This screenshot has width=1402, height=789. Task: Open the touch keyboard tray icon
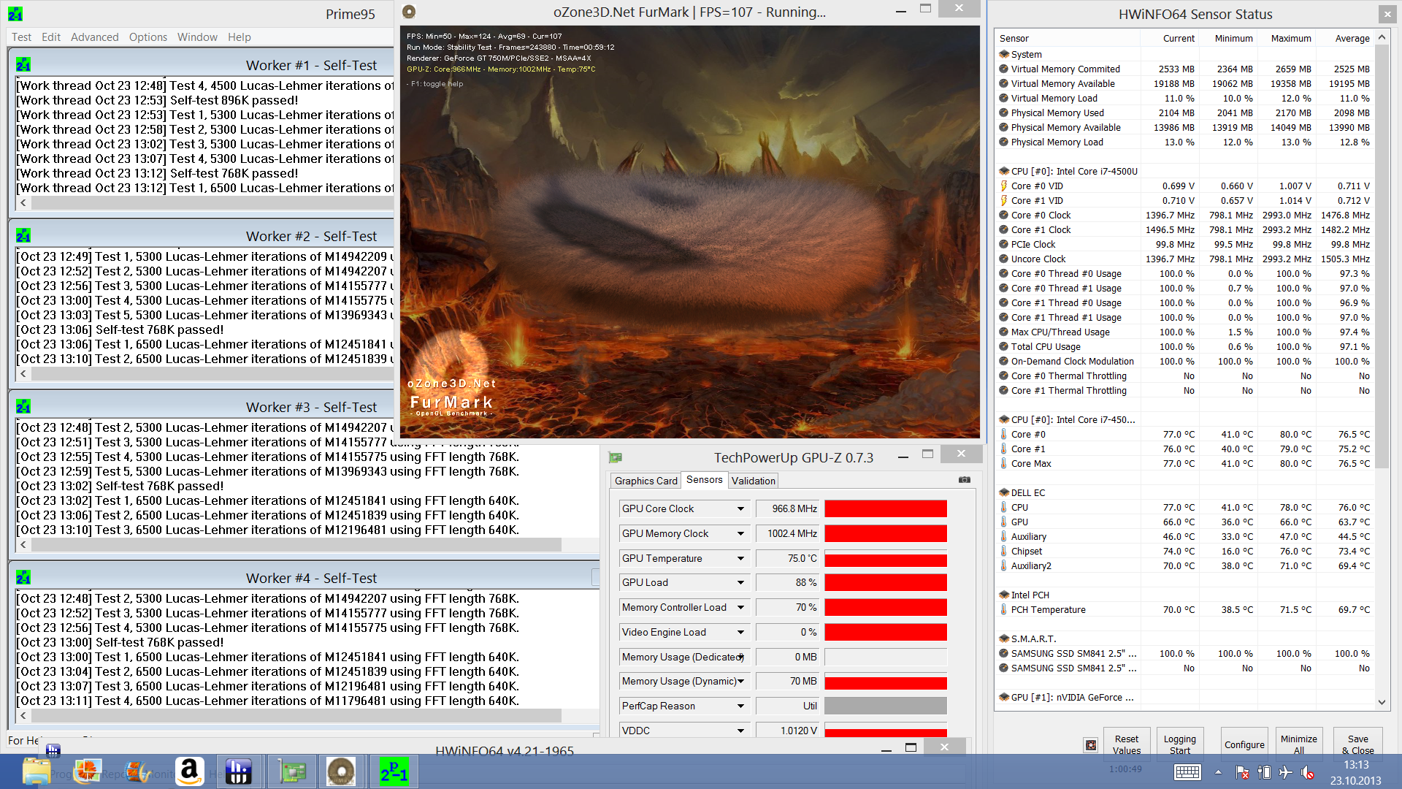pyautogui.click(x=1187, y=772)
